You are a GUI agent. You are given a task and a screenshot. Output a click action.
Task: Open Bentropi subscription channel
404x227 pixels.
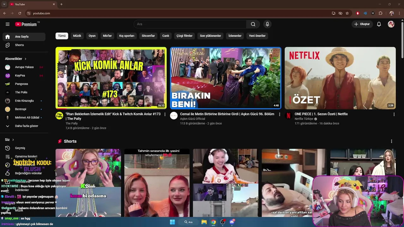pyautogui.click(x=24, y=109)
